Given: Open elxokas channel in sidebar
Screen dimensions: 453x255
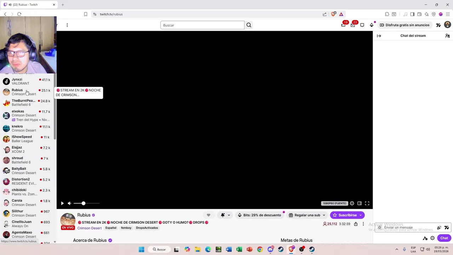Looking at the screenshot, I should click(x=27, y=115).
